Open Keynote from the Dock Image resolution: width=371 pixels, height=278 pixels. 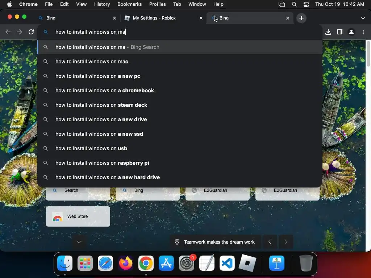(x=276, y=263)
